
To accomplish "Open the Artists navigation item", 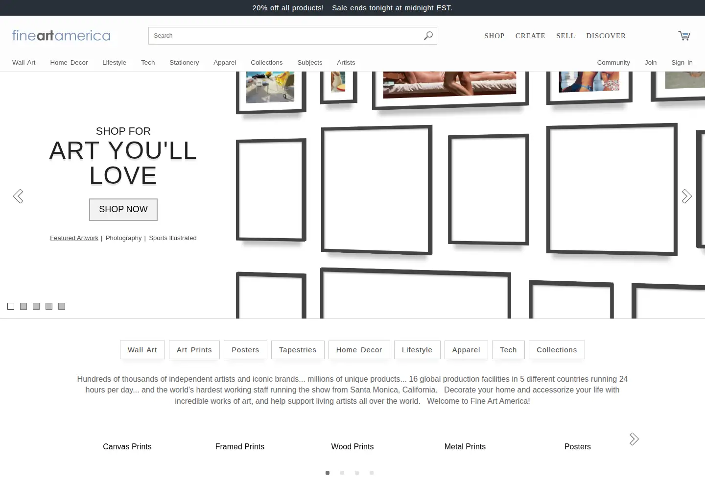I will [x=346, y=63].
